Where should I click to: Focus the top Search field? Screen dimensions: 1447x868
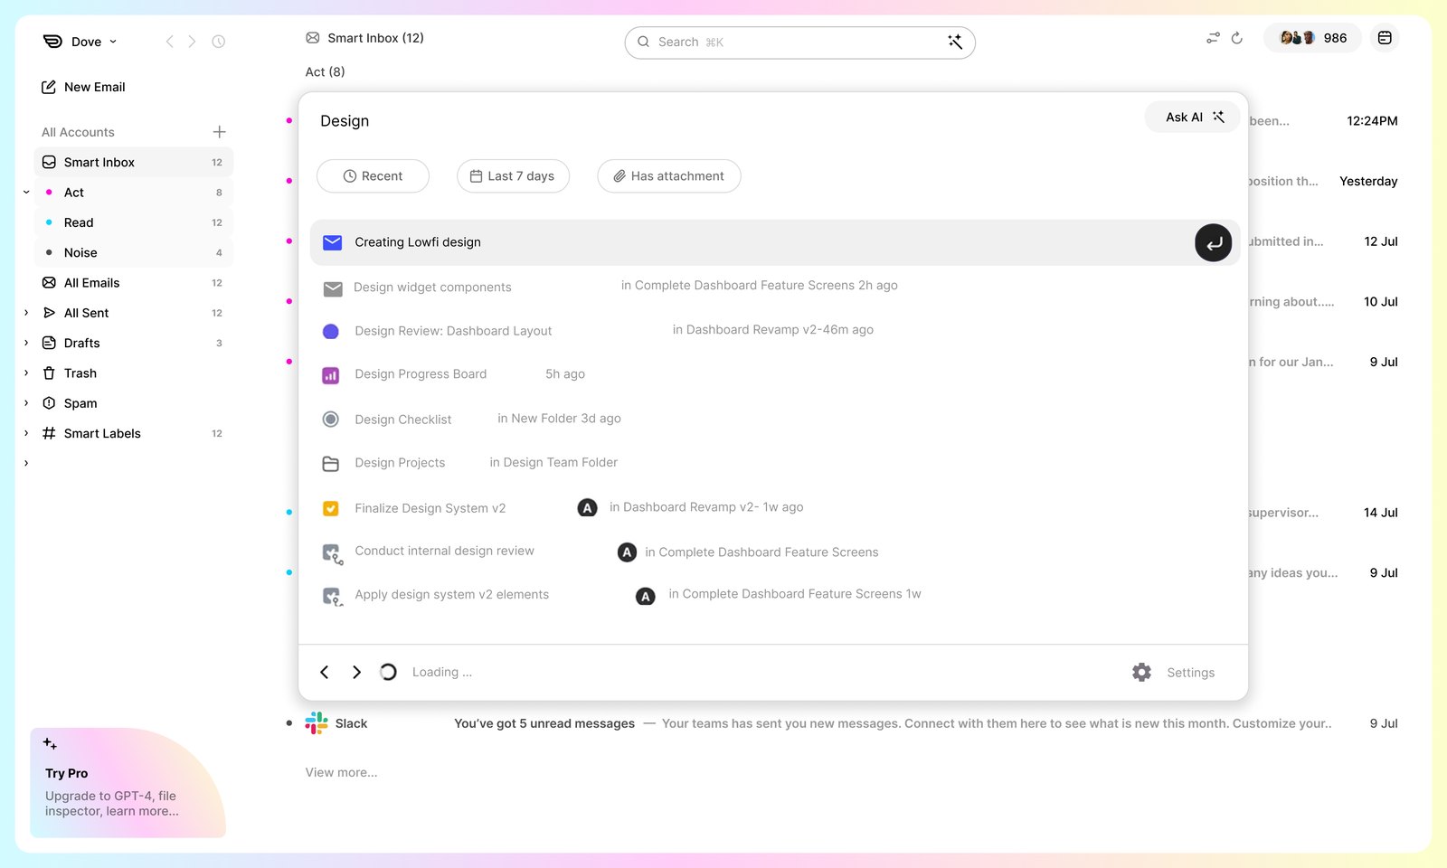click(x=799, y=42)
